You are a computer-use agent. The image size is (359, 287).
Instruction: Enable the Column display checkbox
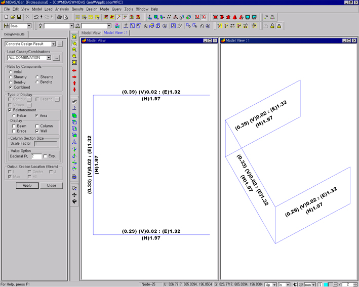37,126
